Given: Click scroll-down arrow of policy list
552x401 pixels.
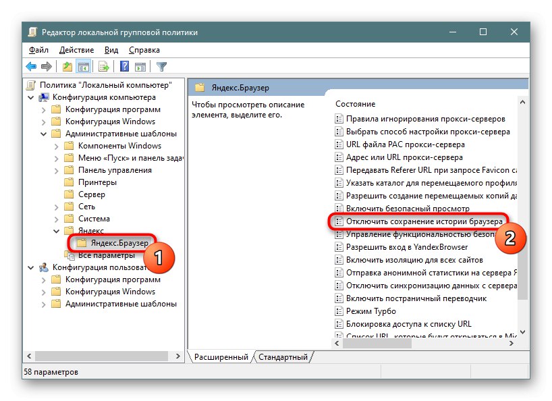Looking at the screenshot, I should pyautogui.click(x=522, y=331).
